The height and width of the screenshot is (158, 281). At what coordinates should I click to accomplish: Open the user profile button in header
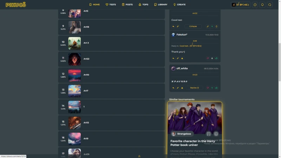(x=241, y=5)
